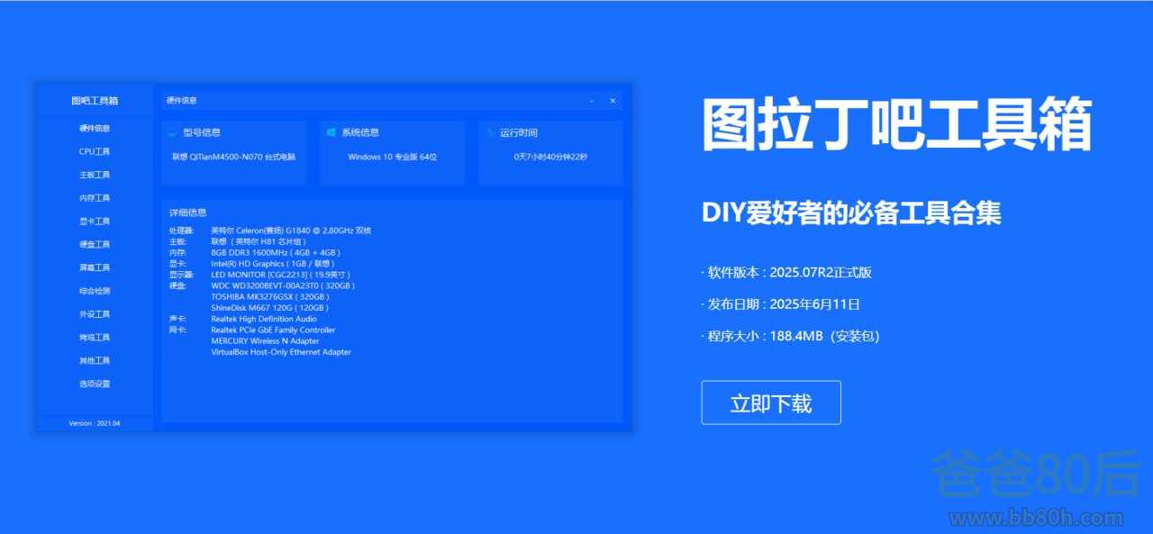The image size is (1153, 534).
Task: Choose 综合检测 in the sidebar
Action: (x=95, y=292)
